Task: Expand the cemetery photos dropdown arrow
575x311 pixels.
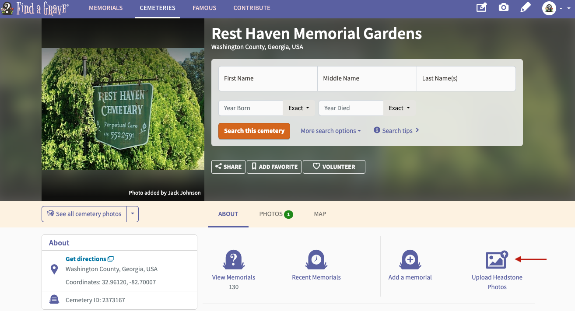Action: [x=133, y=214]
